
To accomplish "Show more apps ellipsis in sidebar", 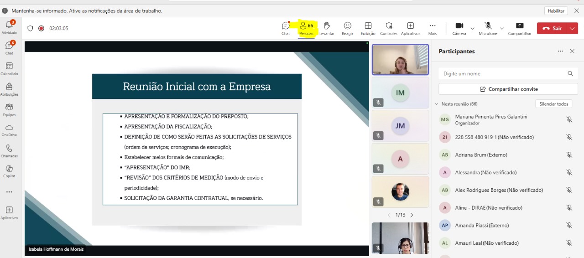I will point(9,192).
